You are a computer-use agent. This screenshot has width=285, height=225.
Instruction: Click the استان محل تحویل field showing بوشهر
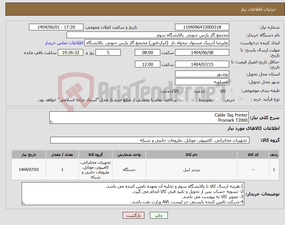coord(202,74)
